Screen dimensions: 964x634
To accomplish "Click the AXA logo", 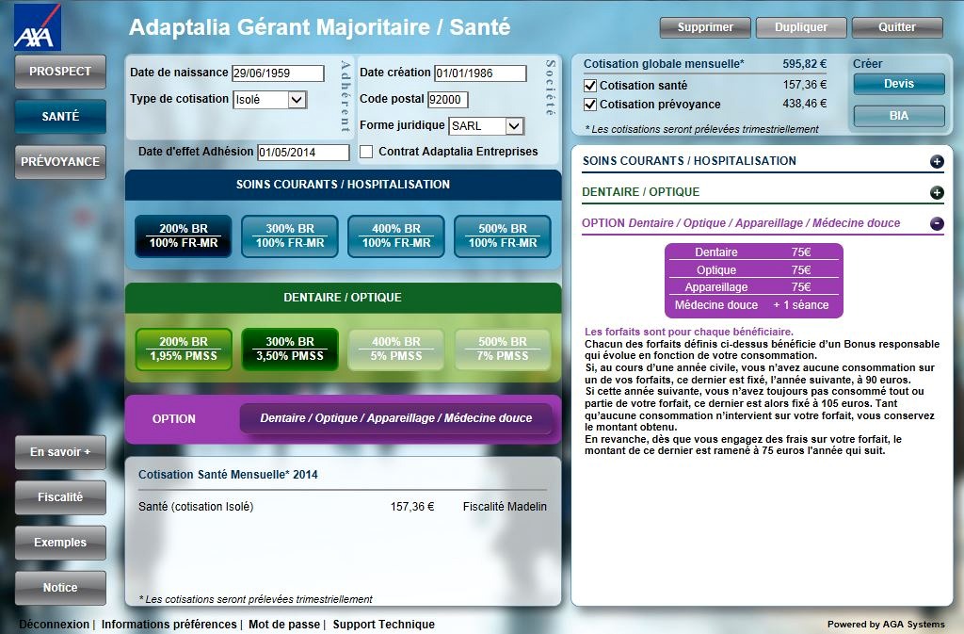I will point(37,27).
